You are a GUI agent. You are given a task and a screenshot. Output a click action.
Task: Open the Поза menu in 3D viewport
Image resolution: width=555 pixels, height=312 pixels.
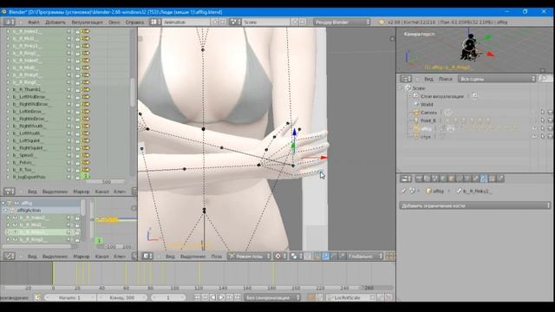coord(217,257)
